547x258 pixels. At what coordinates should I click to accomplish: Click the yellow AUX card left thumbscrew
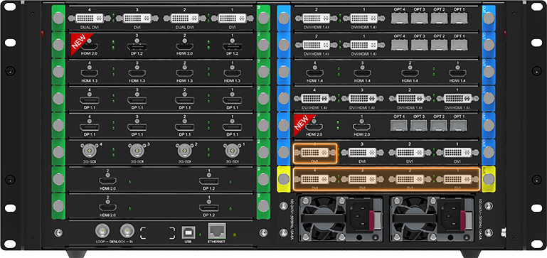(x=284, y=179)
